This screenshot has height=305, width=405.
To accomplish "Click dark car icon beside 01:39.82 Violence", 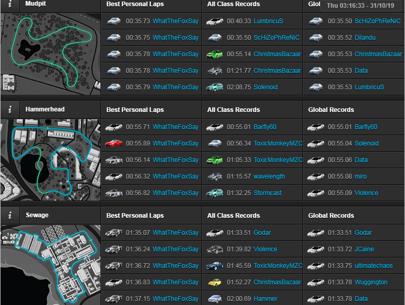I will (215, 249).
